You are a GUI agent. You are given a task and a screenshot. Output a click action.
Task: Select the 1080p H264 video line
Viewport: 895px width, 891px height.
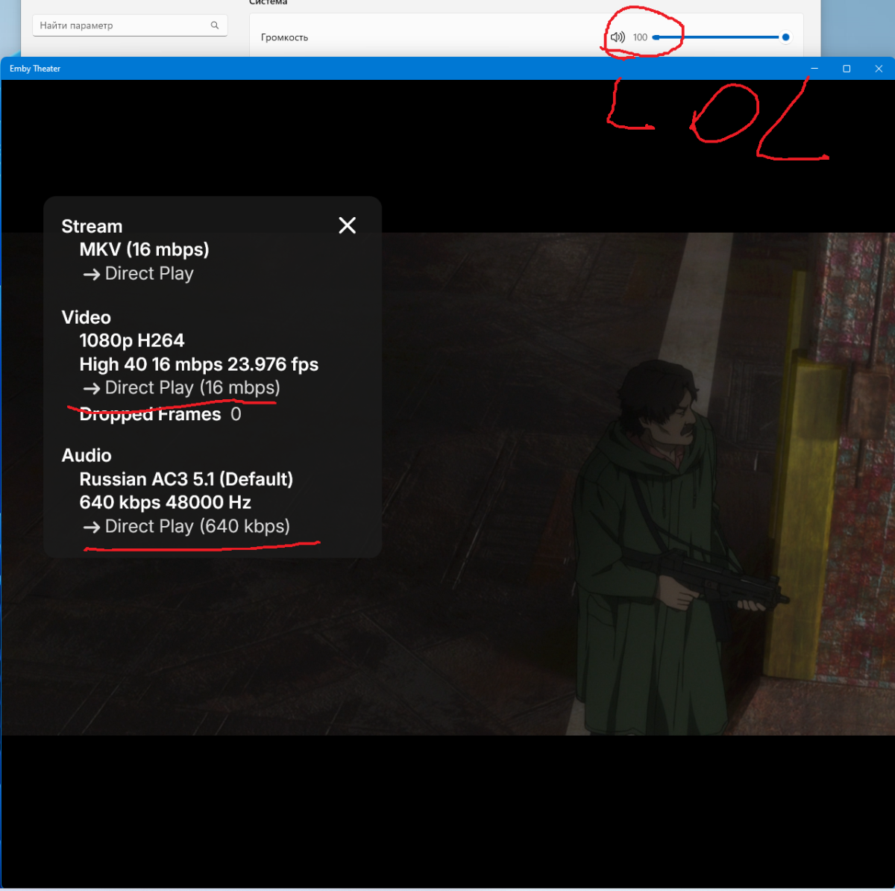132,340
